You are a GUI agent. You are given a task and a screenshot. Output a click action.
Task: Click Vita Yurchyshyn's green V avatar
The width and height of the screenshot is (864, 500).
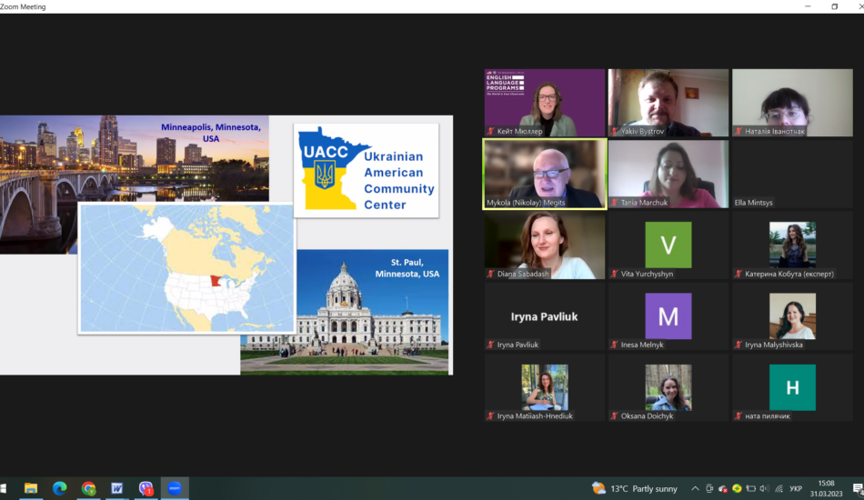coord(668,245)
